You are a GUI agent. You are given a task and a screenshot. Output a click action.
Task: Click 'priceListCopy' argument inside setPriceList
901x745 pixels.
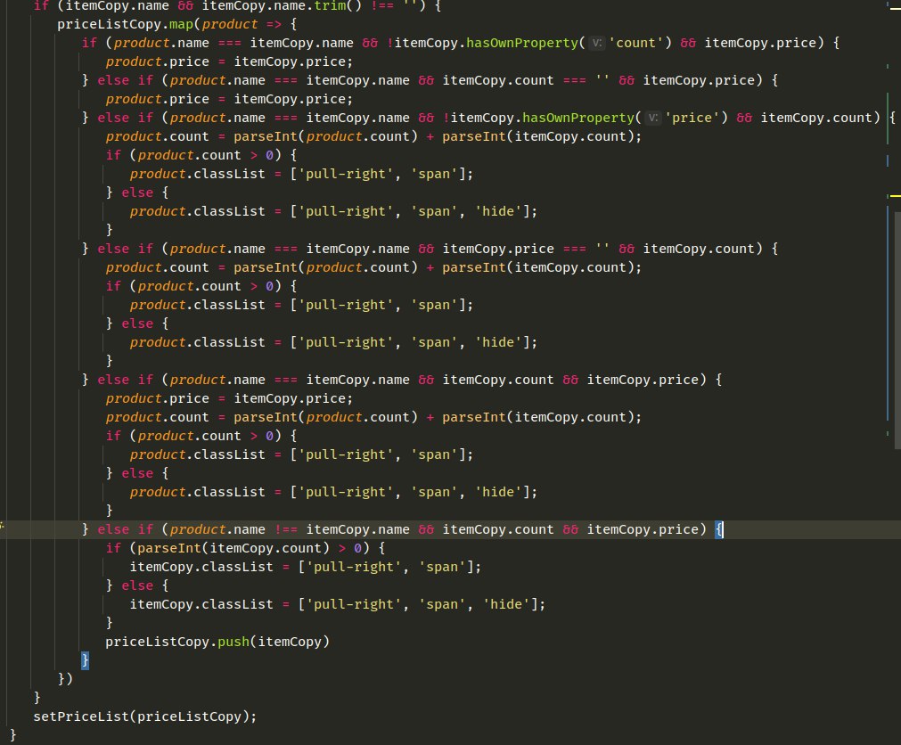(x=189, y=716)
